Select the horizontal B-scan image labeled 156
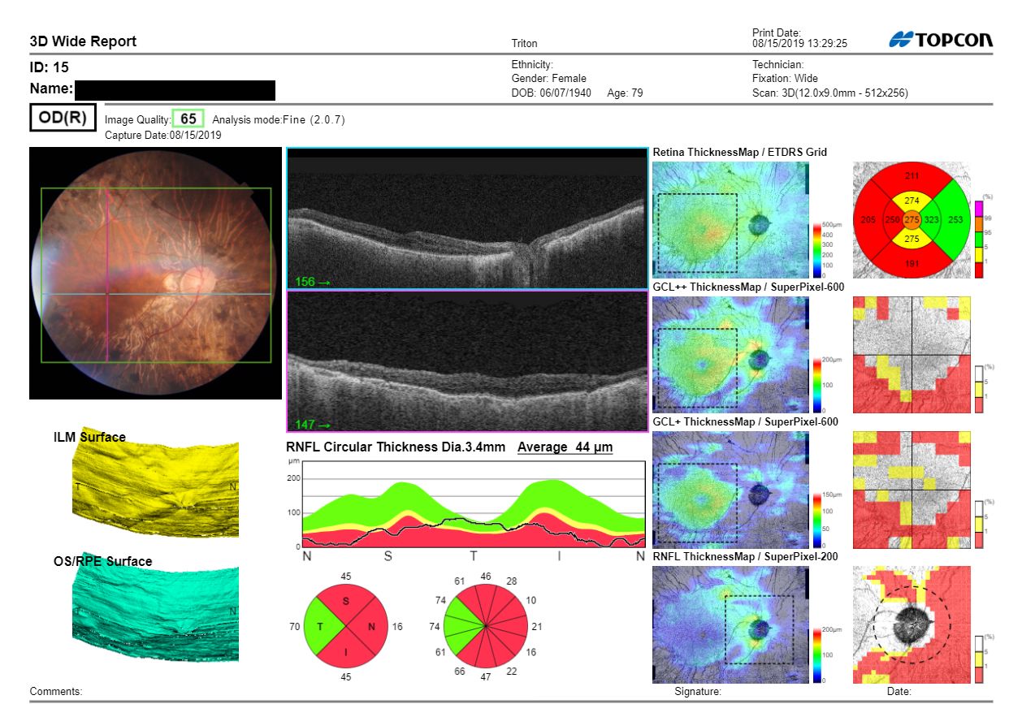The image size is (1022, 704). [x=467, y=218]
